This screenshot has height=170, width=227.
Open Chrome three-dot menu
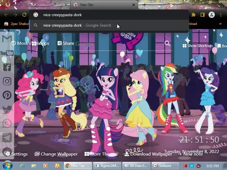point(221,15)
